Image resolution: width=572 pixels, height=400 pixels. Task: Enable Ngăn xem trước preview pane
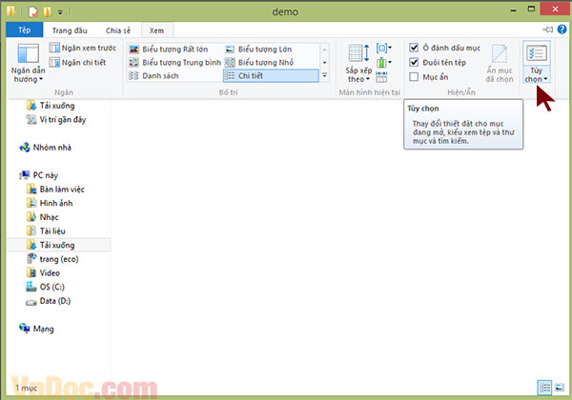[x=82, y=48]
